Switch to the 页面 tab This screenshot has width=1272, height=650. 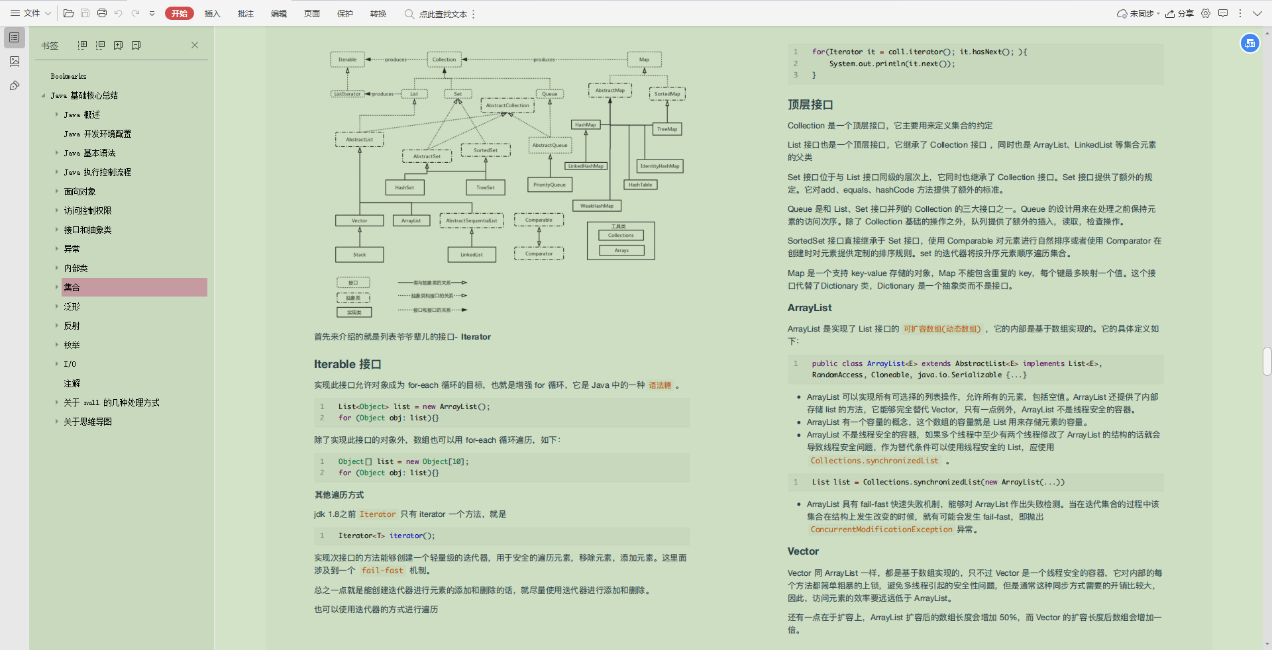312,13
